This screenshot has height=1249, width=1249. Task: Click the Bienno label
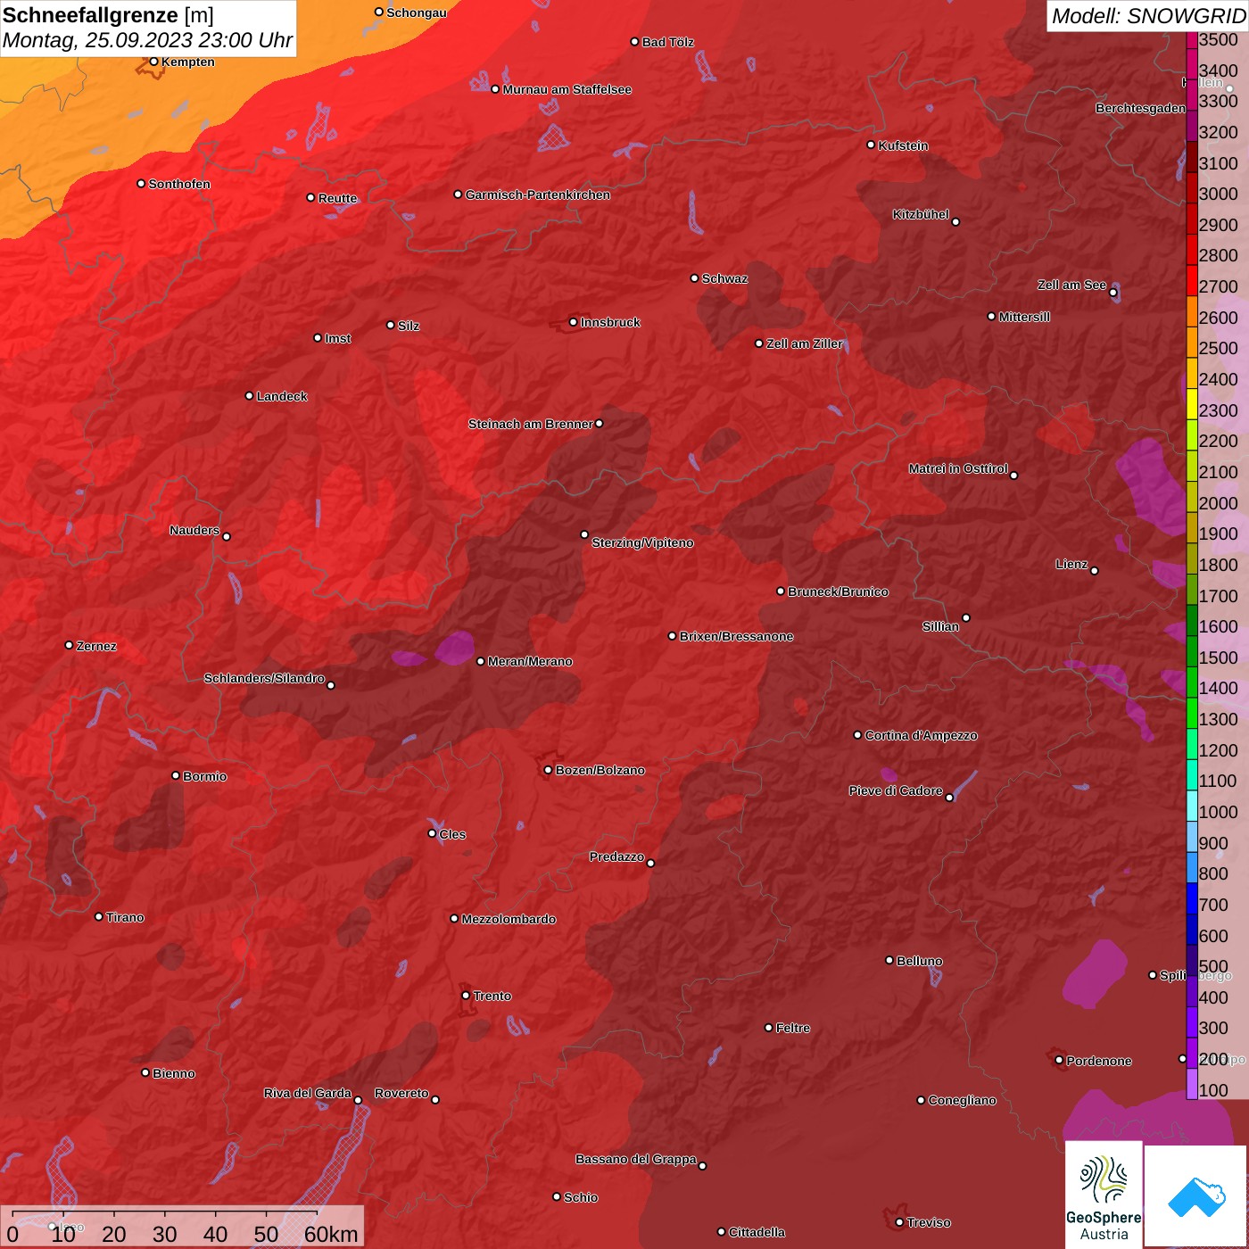pyautogui.click(x=173, y=1073)
